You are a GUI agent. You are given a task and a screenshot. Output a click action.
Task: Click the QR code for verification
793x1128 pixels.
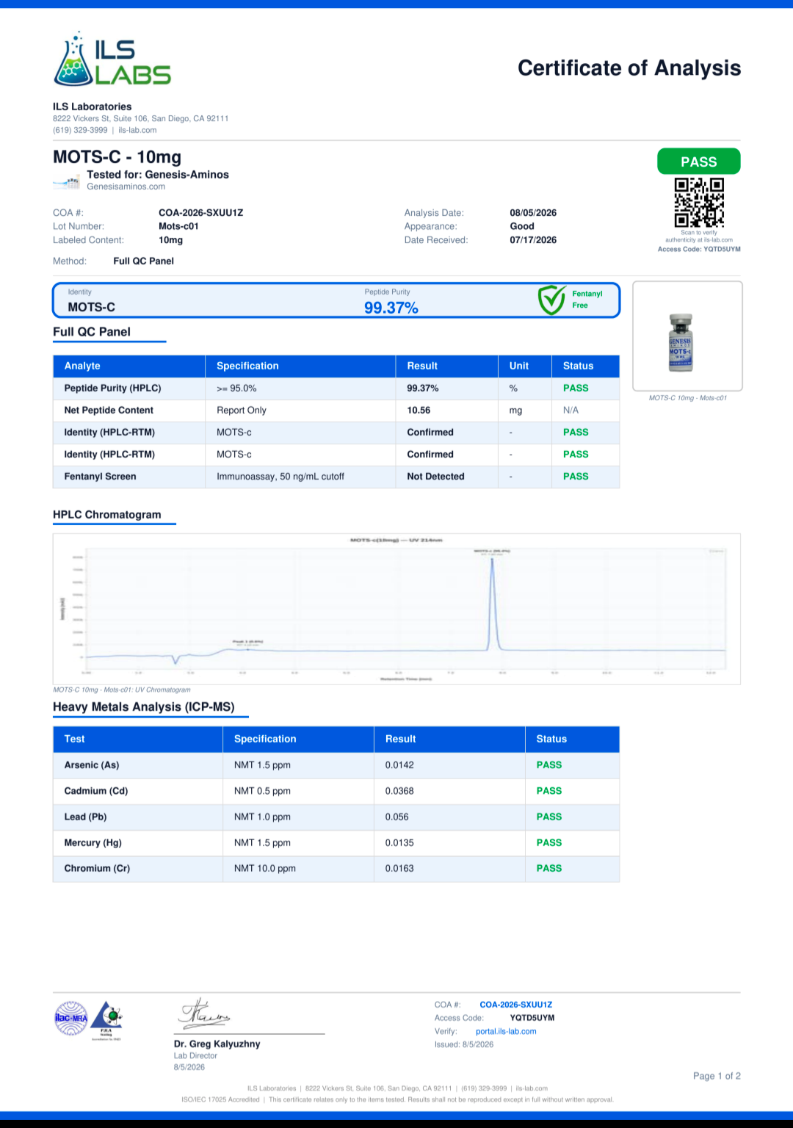(x=699, y=203)
